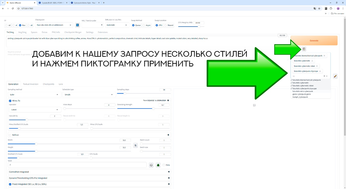The width and height of the screenshot is (346, 189).
Task: Expand the Refiner section arrow
Action: 168,135
